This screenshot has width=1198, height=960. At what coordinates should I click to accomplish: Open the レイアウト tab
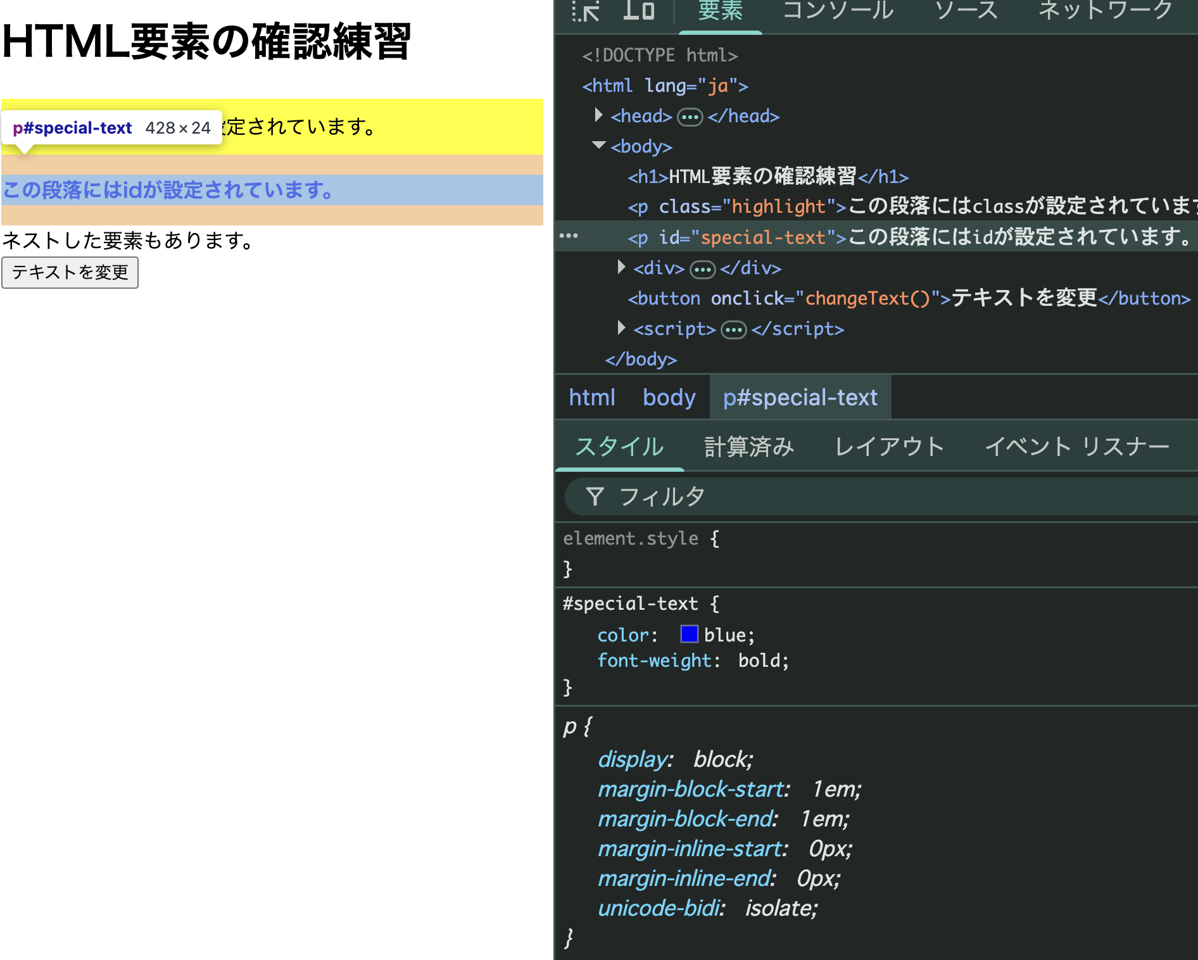coord(889,446)
